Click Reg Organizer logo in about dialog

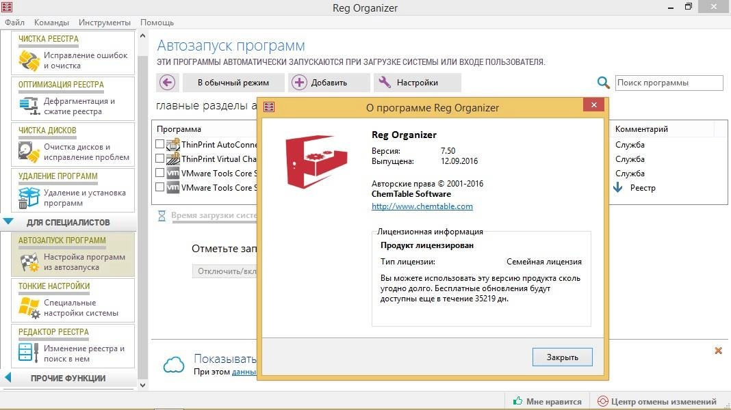(x=316, y=161)
